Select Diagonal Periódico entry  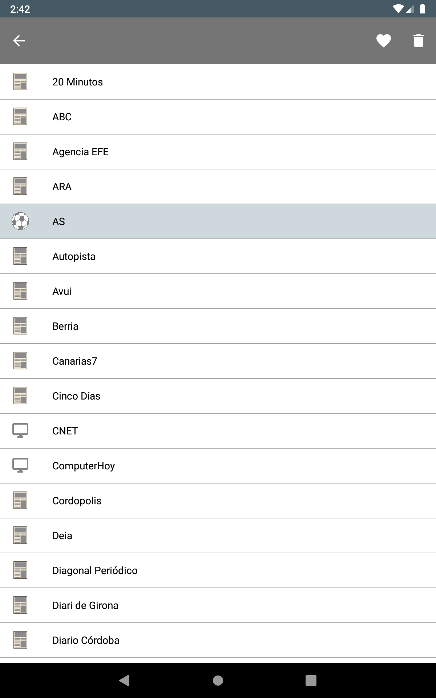point(218,570)
